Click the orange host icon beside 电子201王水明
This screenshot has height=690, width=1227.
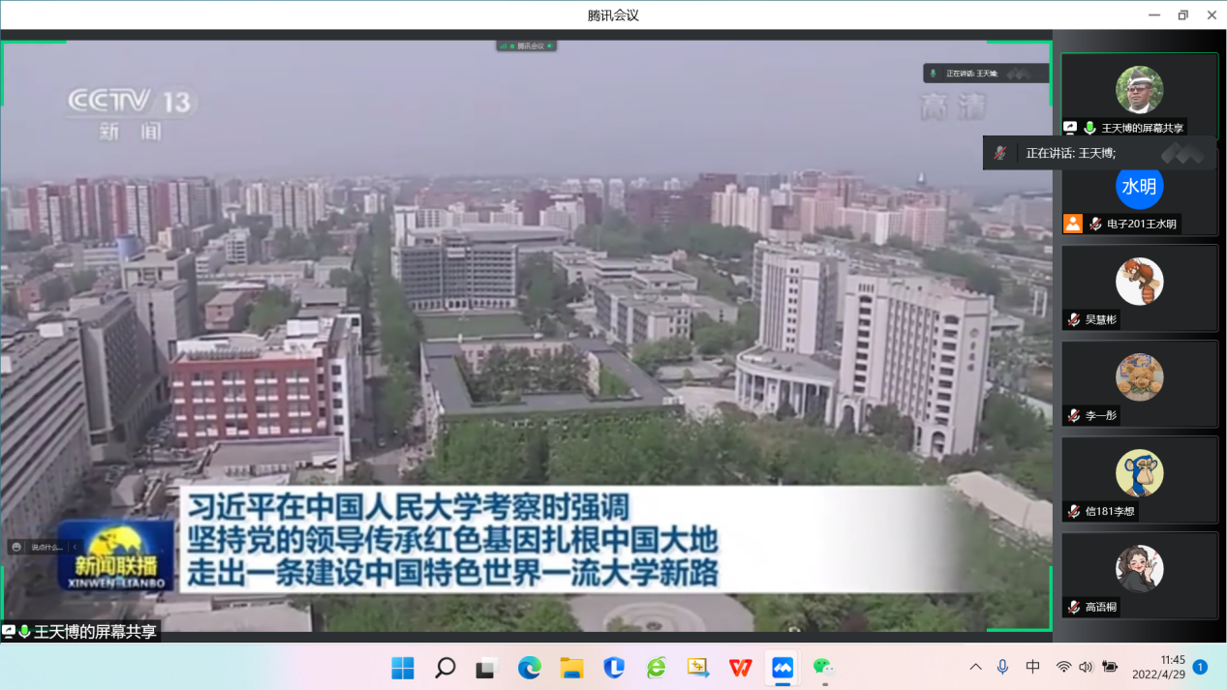pos(1072,224)
